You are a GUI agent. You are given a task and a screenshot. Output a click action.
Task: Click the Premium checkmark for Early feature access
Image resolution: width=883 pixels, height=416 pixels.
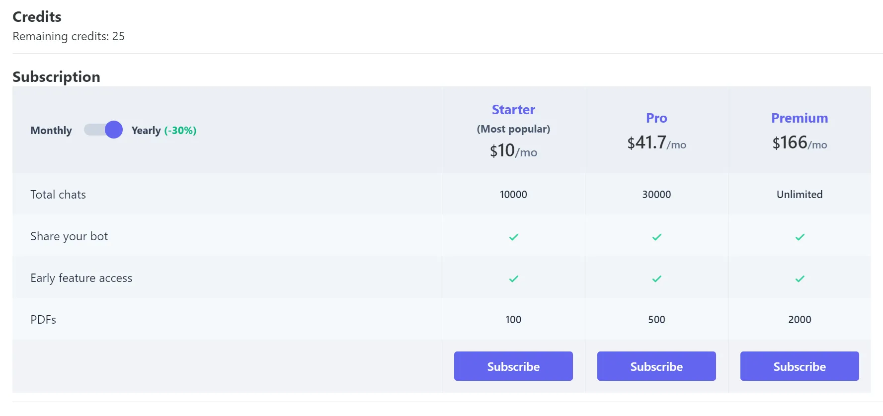(x=800, y=278)
